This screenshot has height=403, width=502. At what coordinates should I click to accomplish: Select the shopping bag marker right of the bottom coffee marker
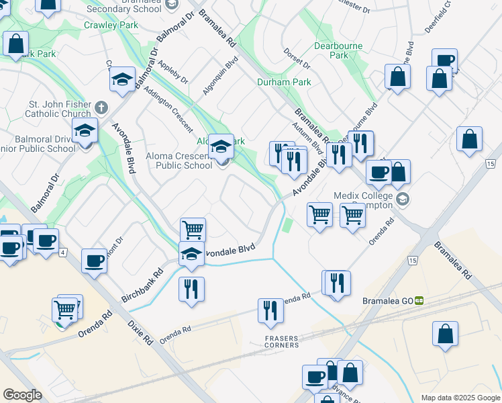tap(350, 374)
